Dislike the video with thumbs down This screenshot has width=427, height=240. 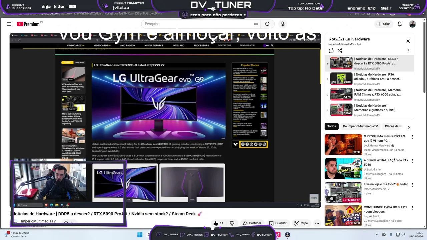coord(232,223)
